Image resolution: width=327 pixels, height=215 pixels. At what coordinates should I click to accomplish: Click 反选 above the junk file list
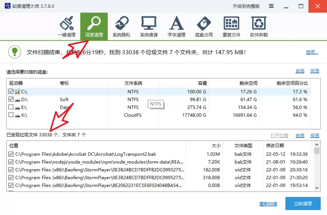[315, 136]
